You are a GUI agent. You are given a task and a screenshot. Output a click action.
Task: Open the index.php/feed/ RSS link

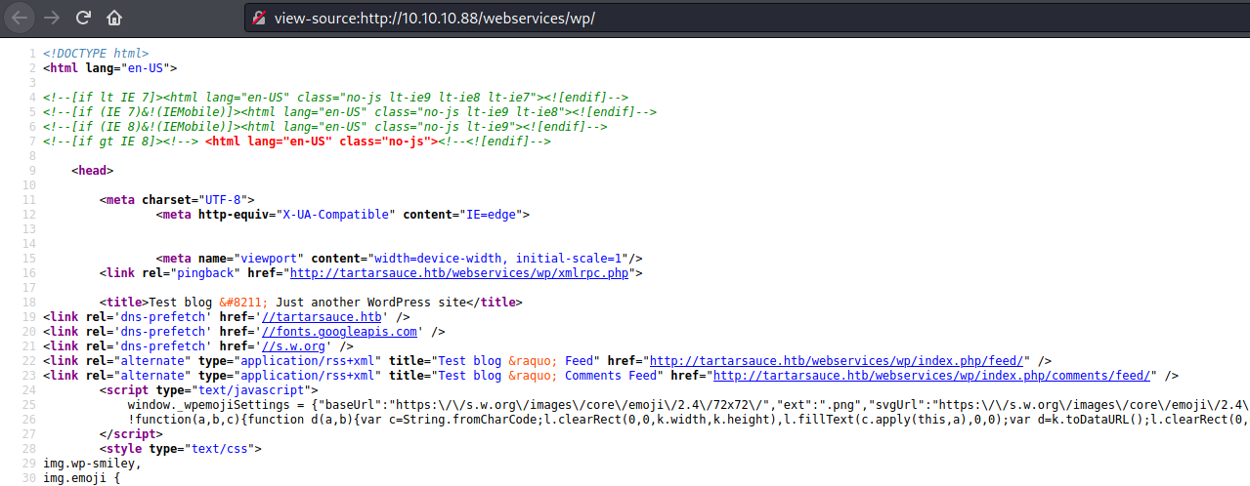click(838, 360)
